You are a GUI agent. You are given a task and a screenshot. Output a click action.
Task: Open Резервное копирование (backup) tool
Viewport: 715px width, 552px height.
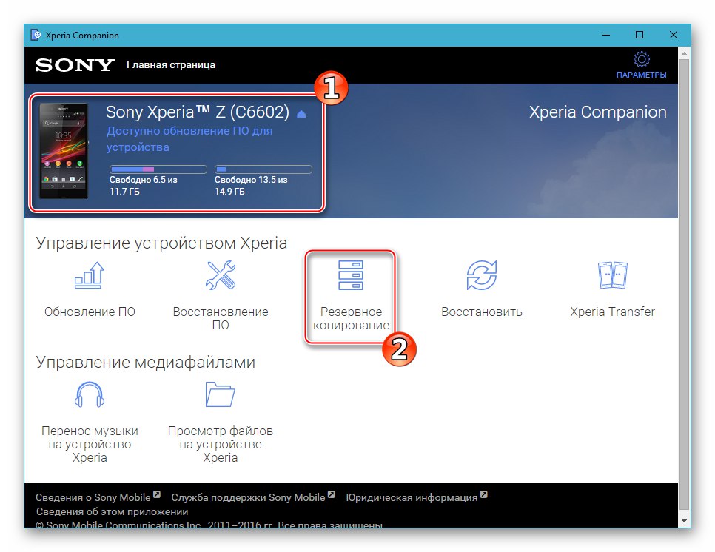pos(352,292)
